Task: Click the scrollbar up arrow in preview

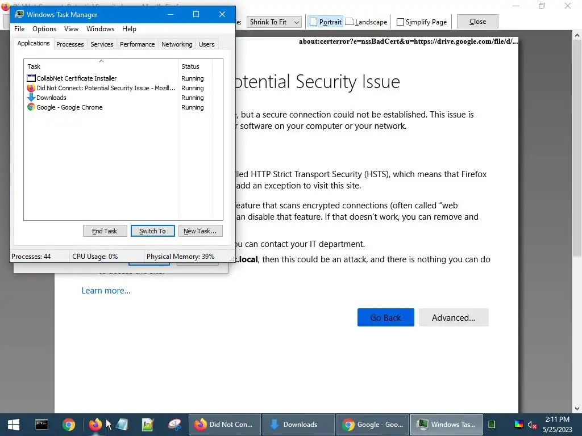Action: tap(576, 36)
